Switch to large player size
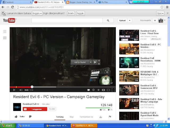 point(108,90)
